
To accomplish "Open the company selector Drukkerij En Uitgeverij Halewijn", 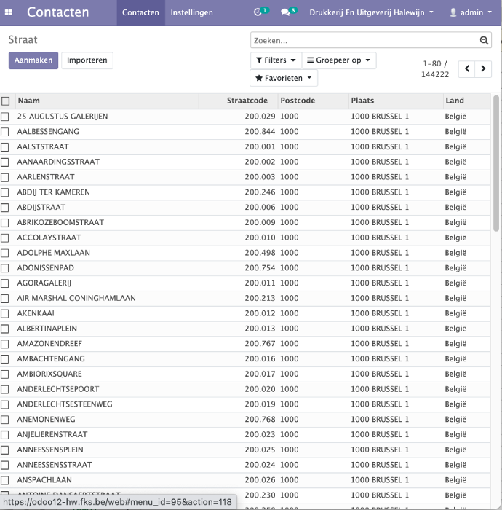I will [371, 12].
